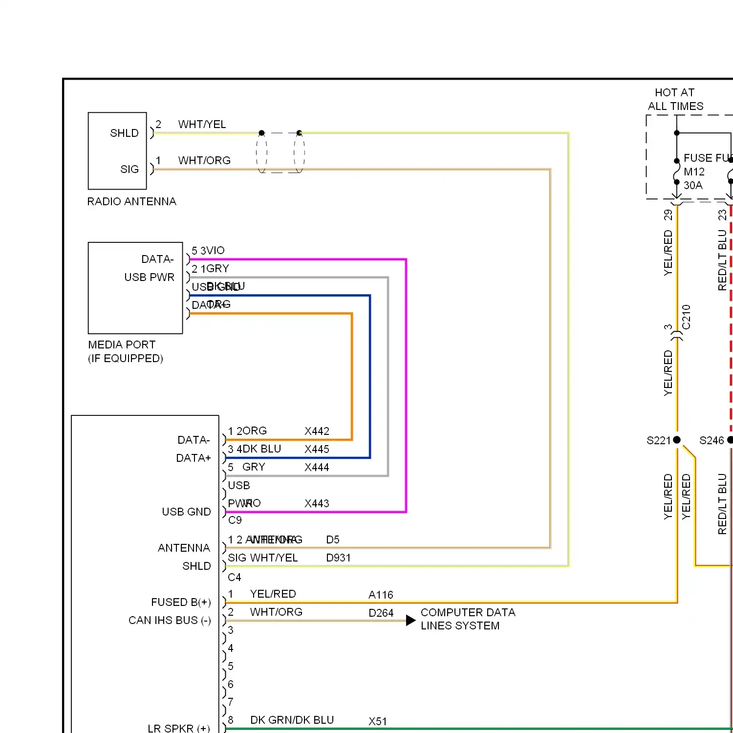The image size is (733, 733).
Task: Click the 2 1GRY wire label
Action: (210, 268)
